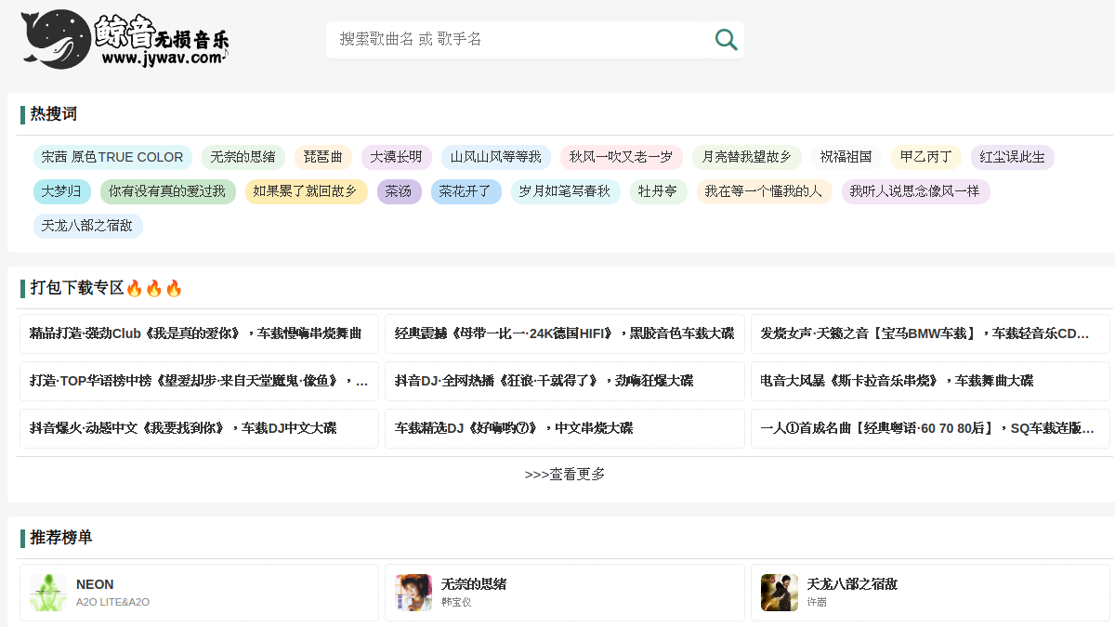Open NEON album cover thumbnail
The image size is (1115, 627).
(48, 593)
